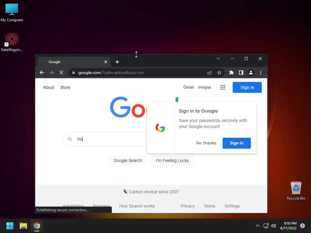Open File Explorer from the taskbar
The width and height of the screenshot is (311, 233).
click(23, 226)
